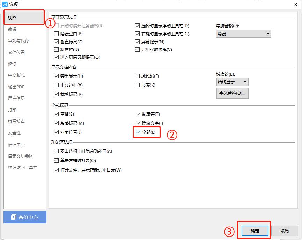Viewport: 302px width, 240px height.
Task: Open the 拼写检查 category
Action: [x=16, y=122]
